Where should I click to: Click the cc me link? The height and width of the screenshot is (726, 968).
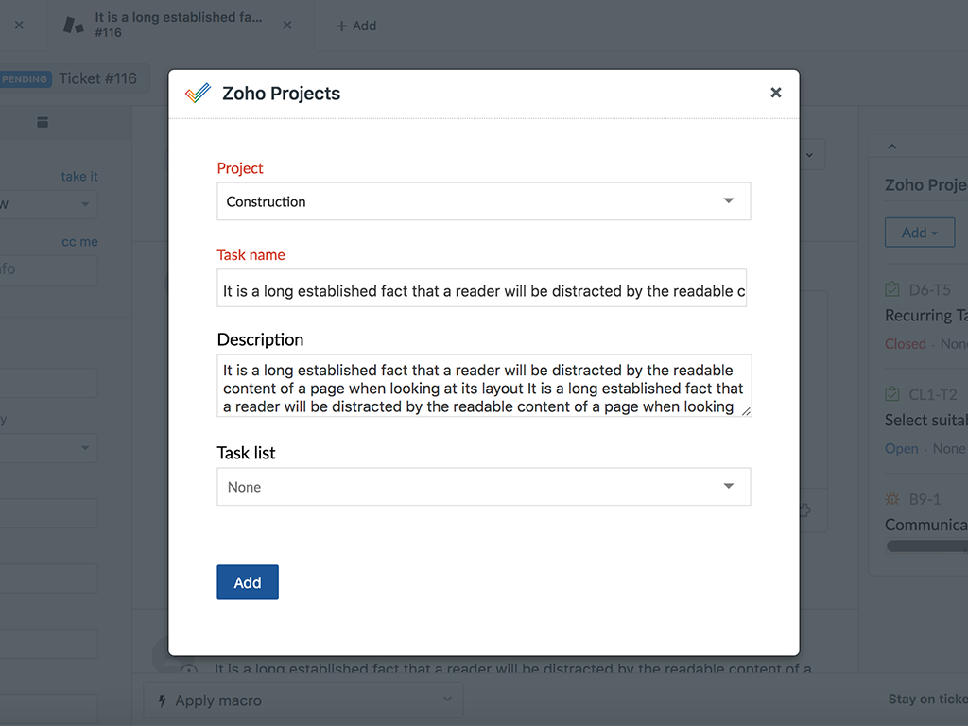(x=79, y=241)
